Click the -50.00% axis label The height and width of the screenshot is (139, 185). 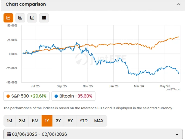click(12, 82)
